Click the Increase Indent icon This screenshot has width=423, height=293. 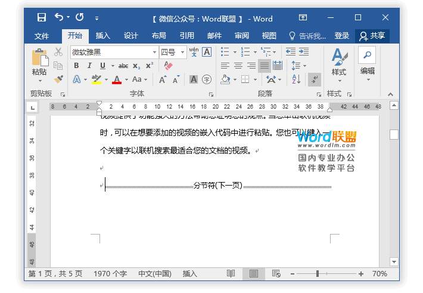[x=304, y=52]
